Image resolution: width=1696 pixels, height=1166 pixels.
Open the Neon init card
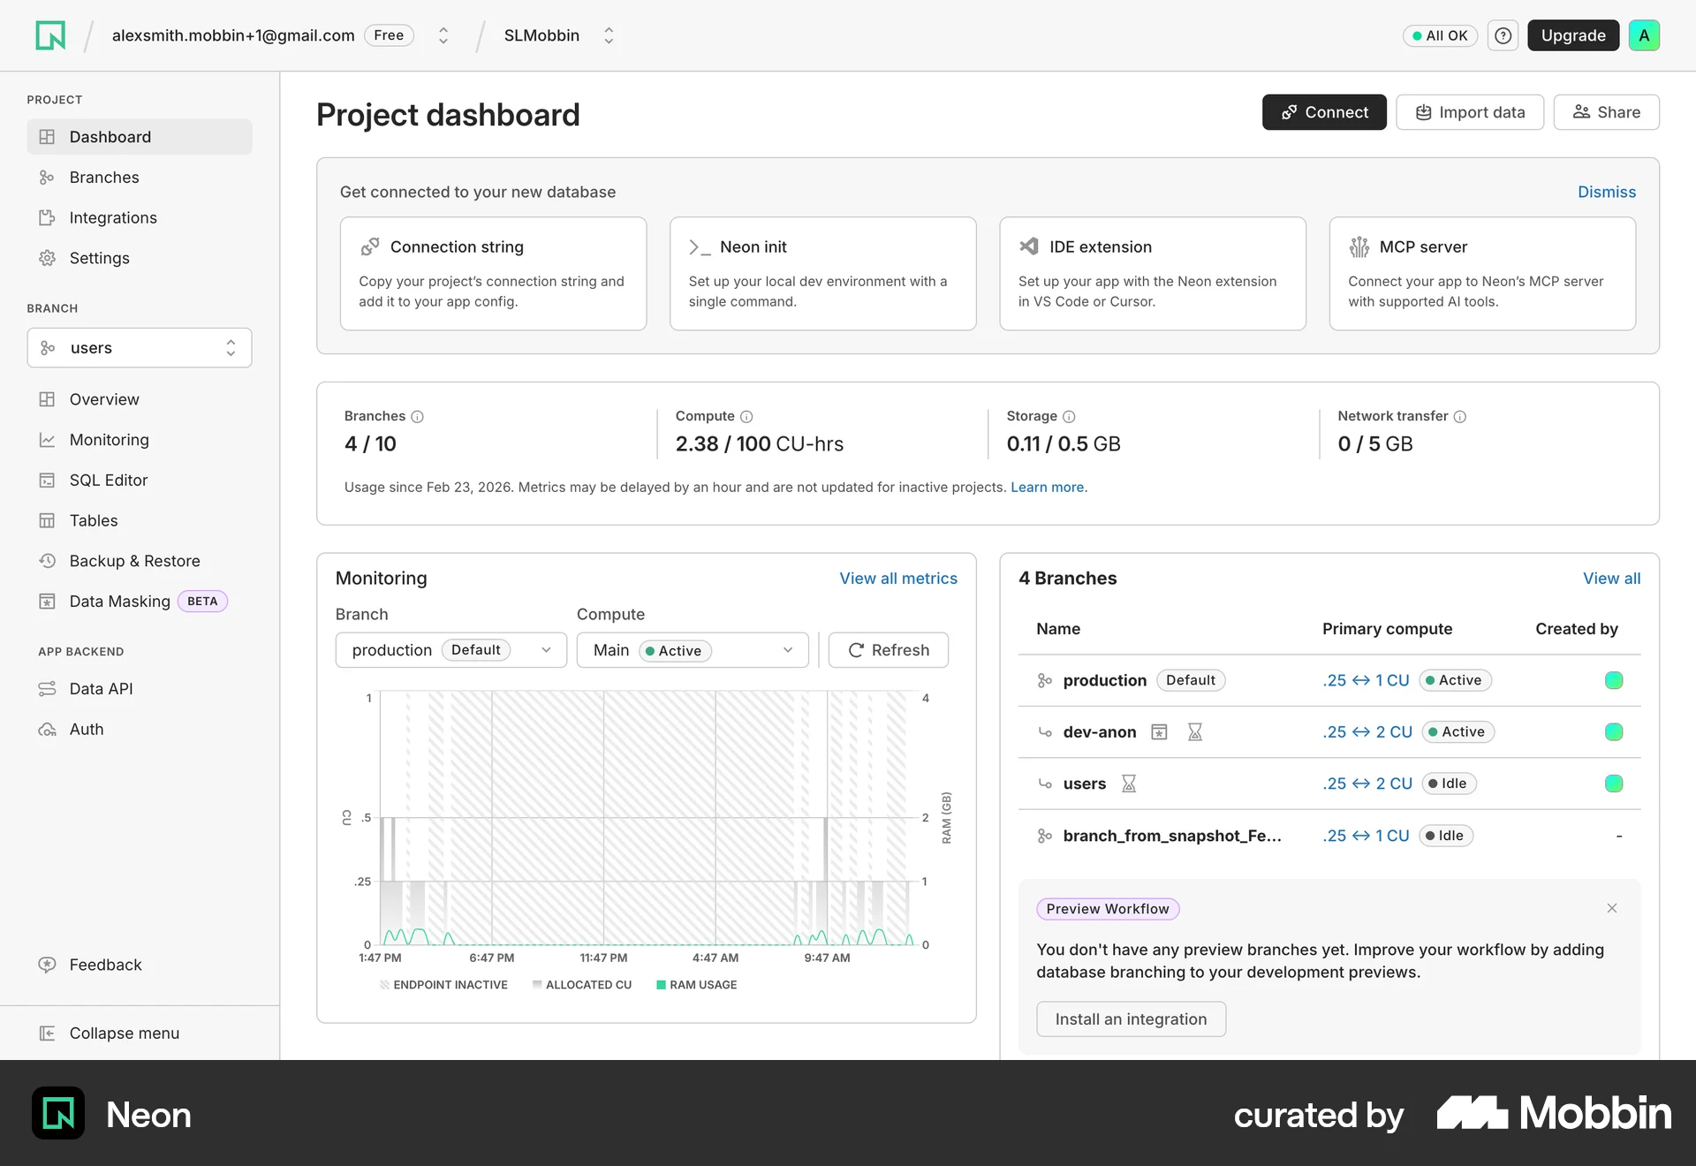click(x=822, y=274)
